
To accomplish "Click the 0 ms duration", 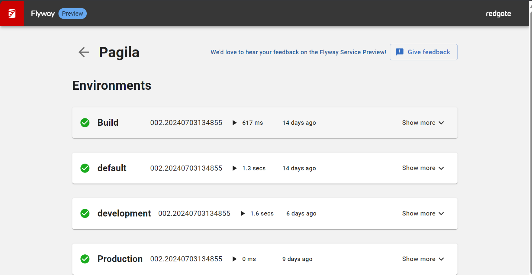I will [249, 259].
